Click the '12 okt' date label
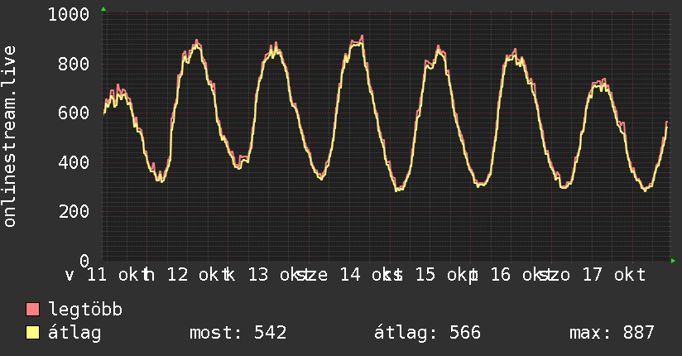The image size is (682, 356). (x=197, y=275)
